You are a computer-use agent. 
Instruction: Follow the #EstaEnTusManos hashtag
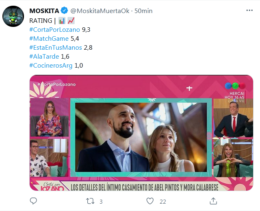tap(56, 48)
